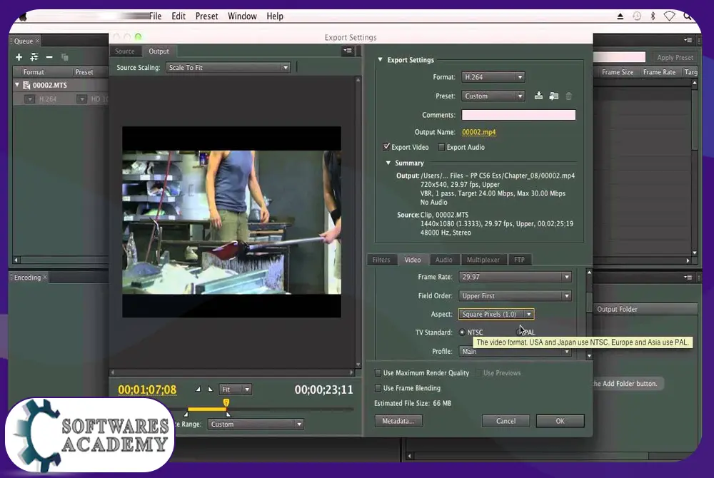Open Preset Custom dropdown
Viewport: 714px width, 478px height.
[493, 96]
